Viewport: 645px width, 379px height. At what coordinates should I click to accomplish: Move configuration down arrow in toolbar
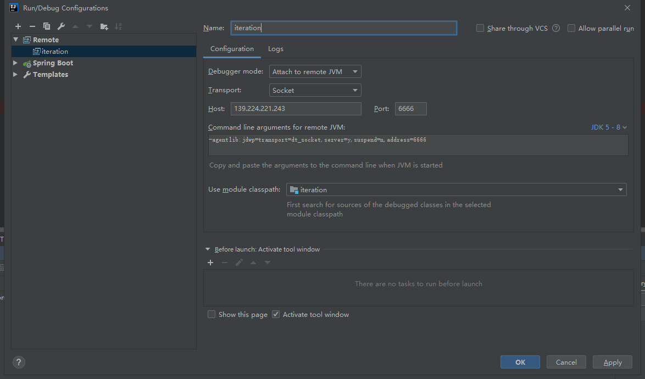coord(89,26)
